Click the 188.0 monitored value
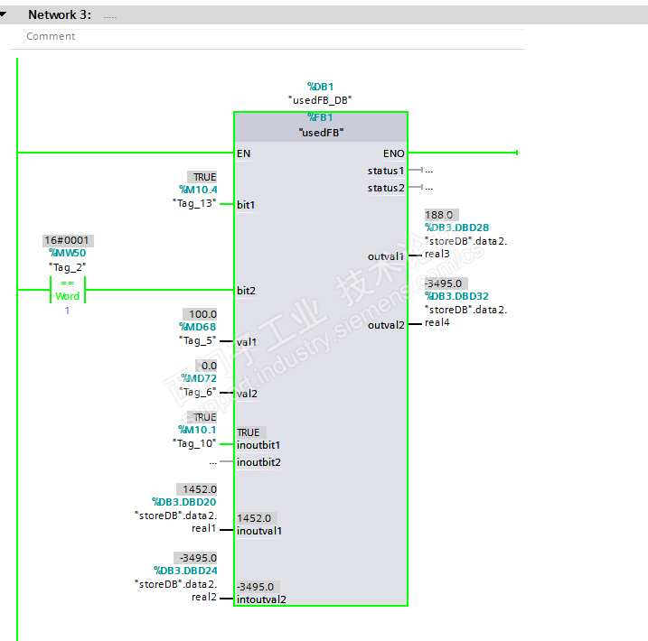 (x=440, y=215)
